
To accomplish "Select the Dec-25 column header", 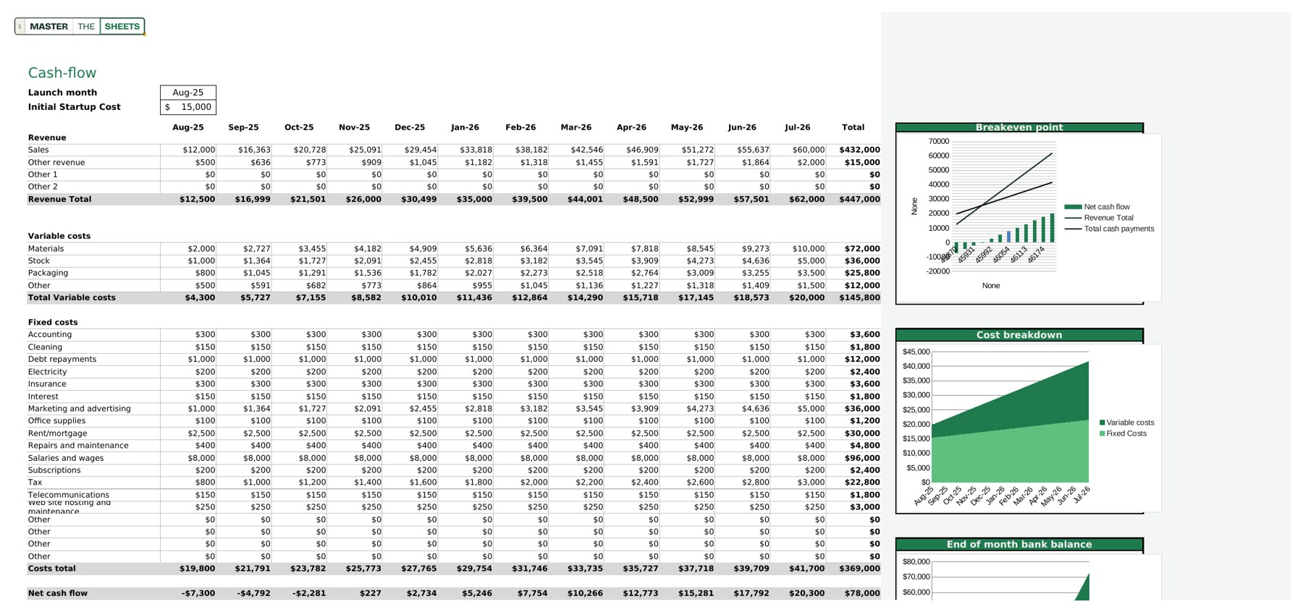I will [x=410, y=127].
